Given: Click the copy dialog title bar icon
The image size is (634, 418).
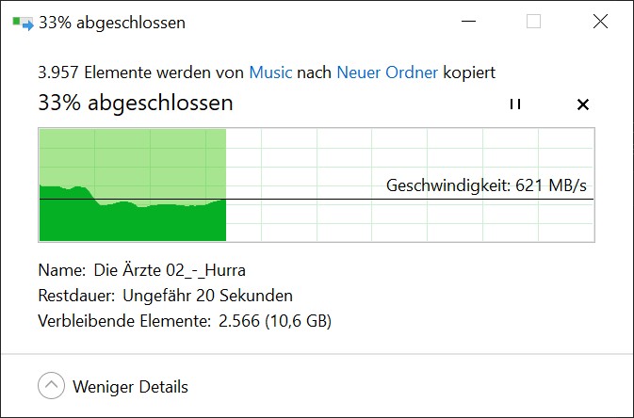Looking at the screenshot, I should pyautogui.click(x=22, y=23).
